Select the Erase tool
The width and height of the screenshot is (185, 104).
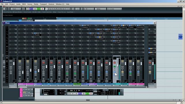coord(55,9)
